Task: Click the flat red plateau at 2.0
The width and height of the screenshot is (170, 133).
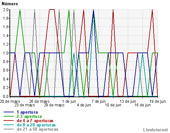Action: click(52, 10)
